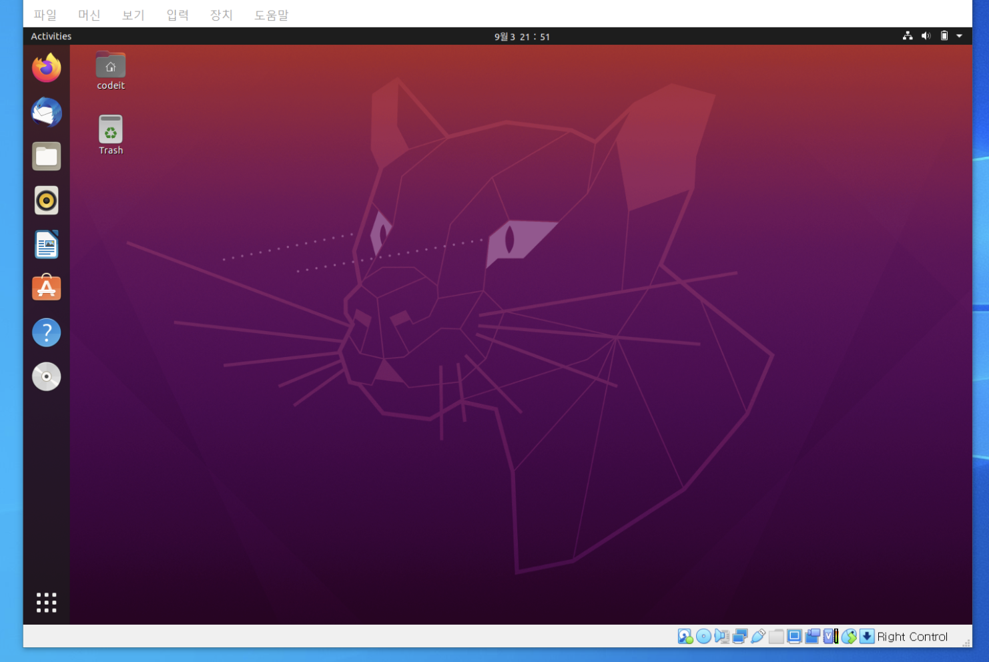Click the Right Control host key label
This screenshot has width=989, height=662.
912,637
